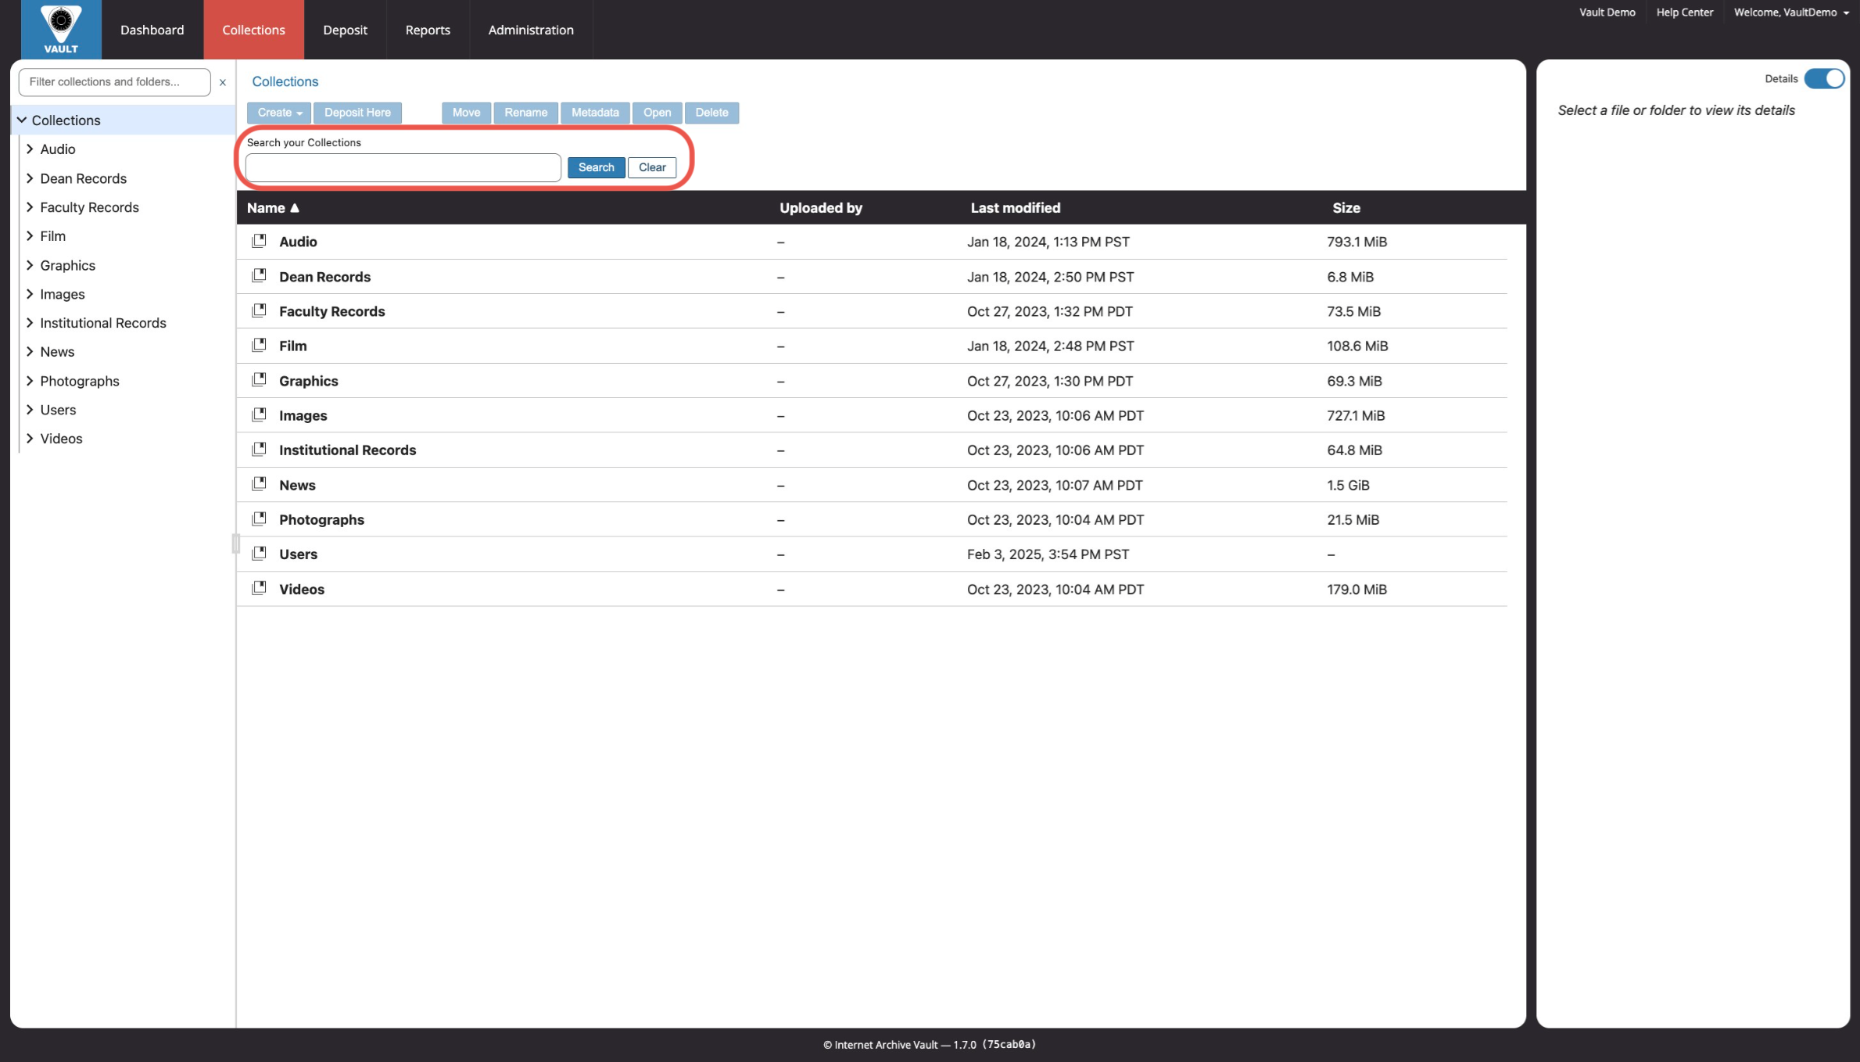Sort by the Size column header
The height and width of the screenshot is (1062, 1860).
[1346, 208]
